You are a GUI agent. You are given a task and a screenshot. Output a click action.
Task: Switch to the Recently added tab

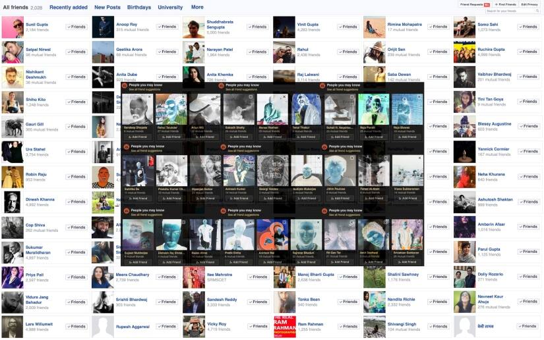[x=68, y=7]
